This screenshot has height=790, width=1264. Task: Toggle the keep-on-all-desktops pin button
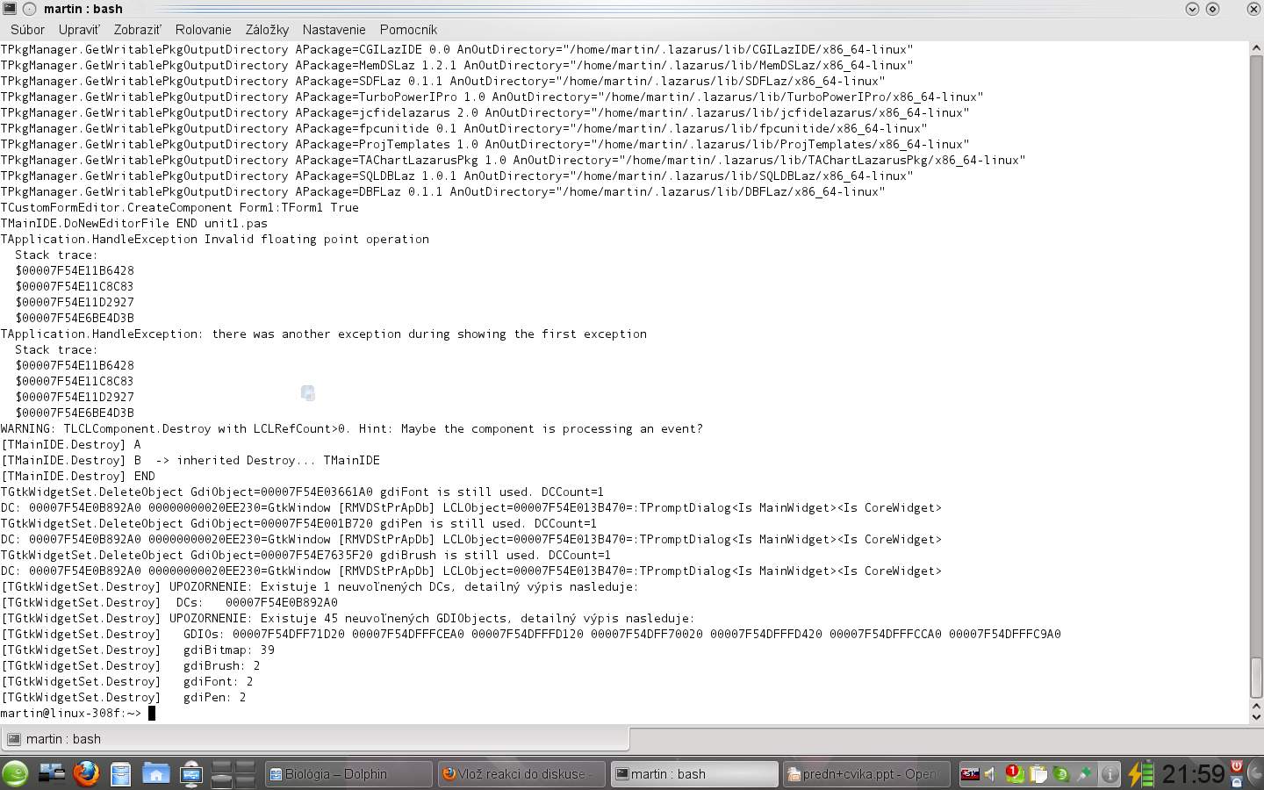30,9
